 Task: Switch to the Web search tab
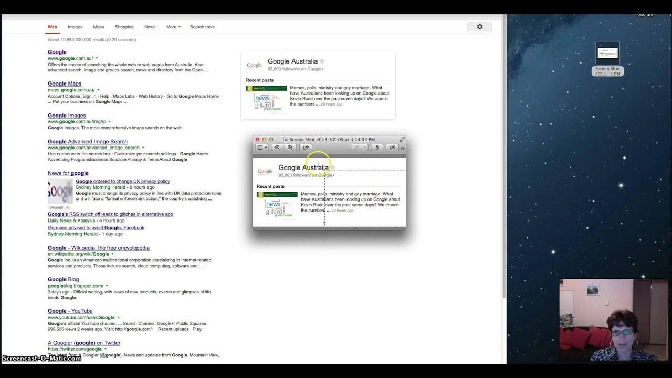(52, 27)
